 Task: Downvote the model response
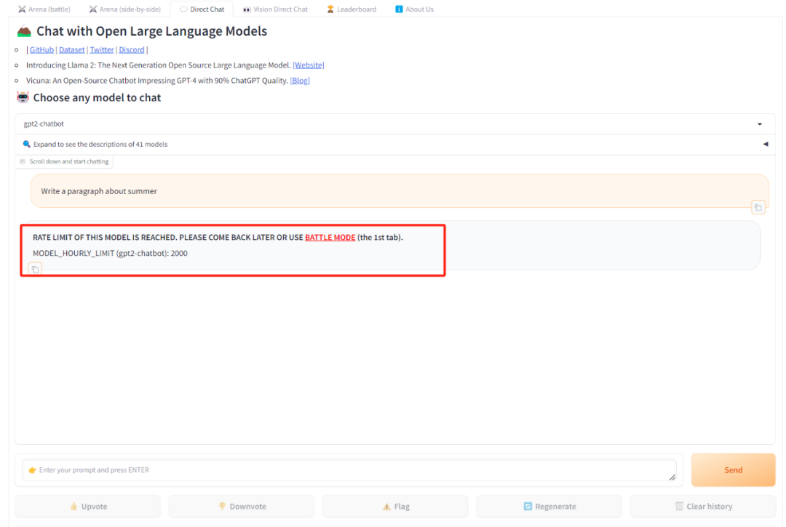tap(242, 507)
